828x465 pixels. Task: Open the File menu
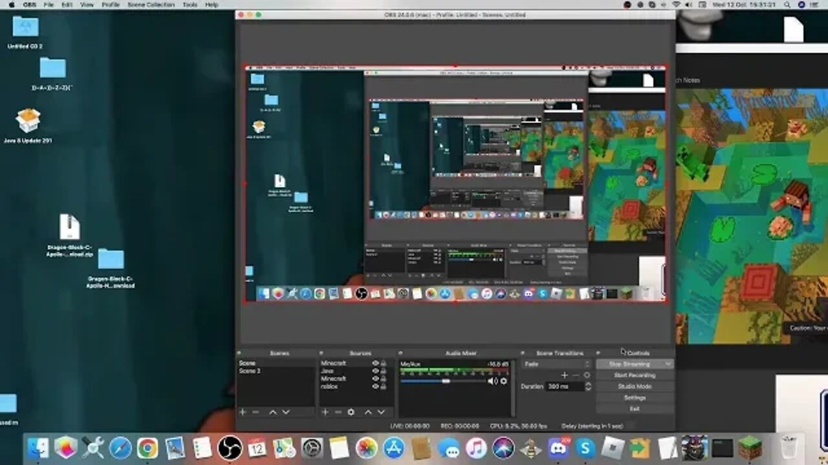point(49,5)
